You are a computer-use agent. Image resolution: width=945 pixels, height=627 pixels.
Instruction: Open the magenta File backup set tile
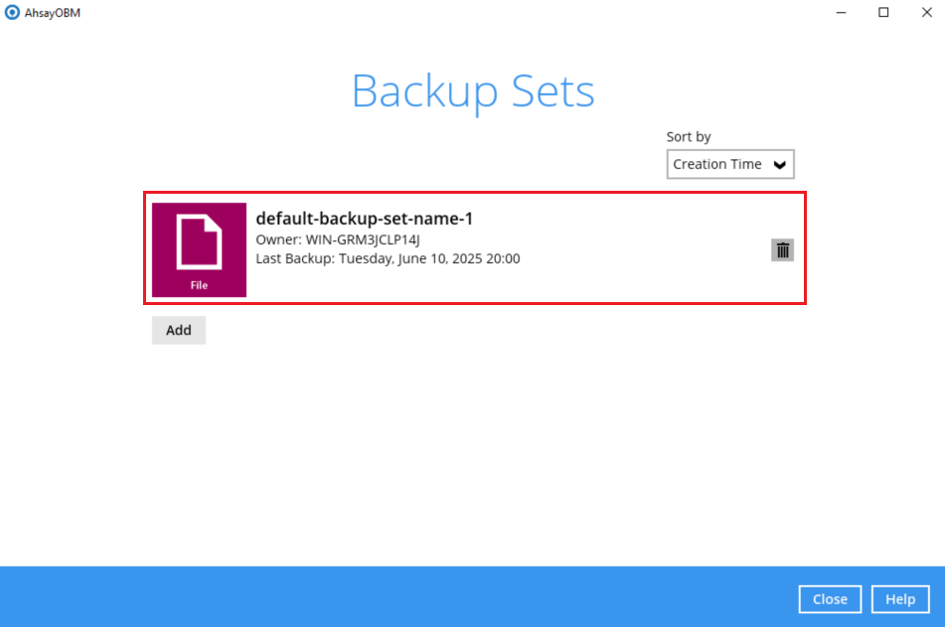click(x=199, y=249)
